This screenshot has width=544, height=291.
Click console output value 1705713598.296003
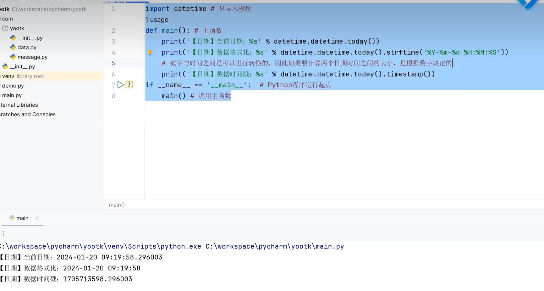coord(98,279)
